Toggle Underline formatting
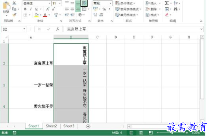 (36, 9)
